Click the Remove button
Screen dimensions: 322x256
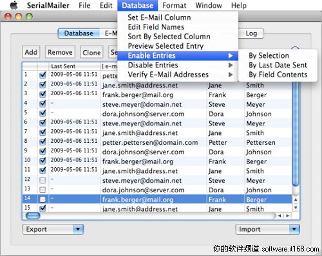pos(60,52)
